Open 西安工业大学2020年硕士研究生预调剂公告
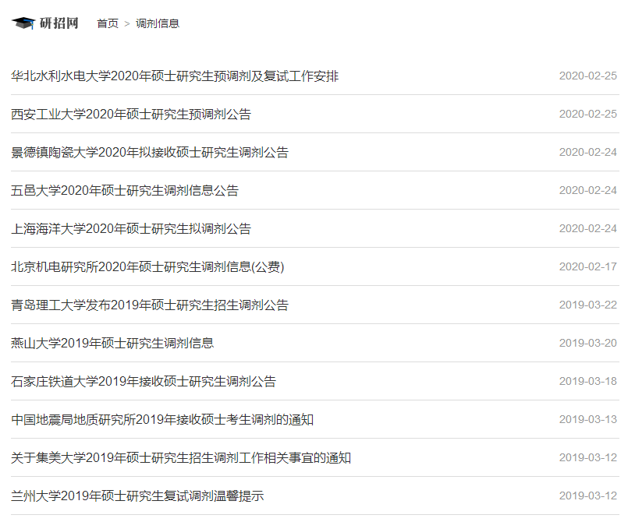This screenshot has width=628, height=522. [x=131, y=115]
